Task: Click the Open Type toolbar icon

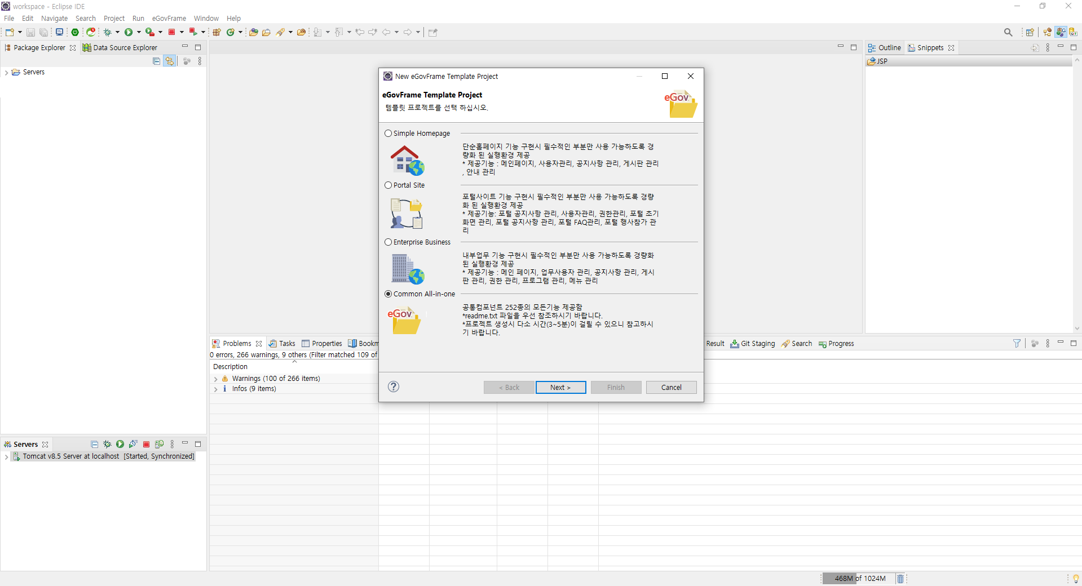Action: coord(254,32)
